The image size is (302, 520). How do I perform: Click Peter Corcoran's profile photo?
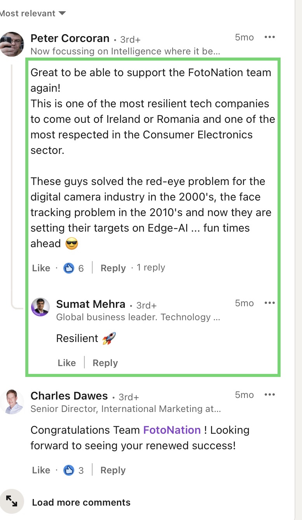click(12, 44)
